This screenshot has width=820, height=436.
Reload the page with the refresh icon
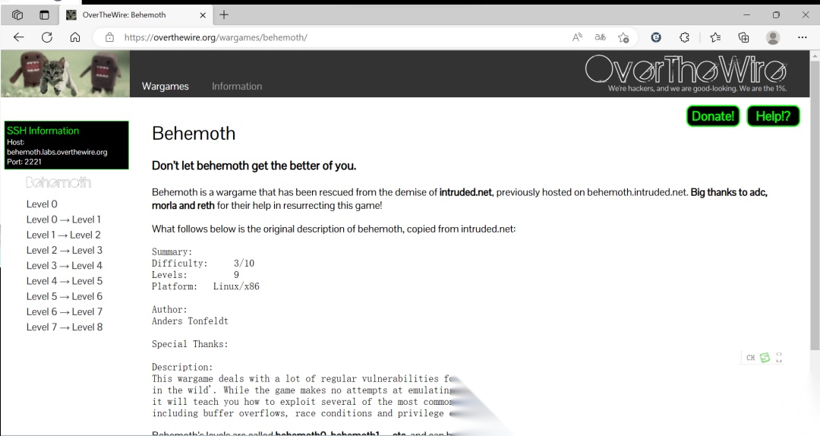coord(47,37)
